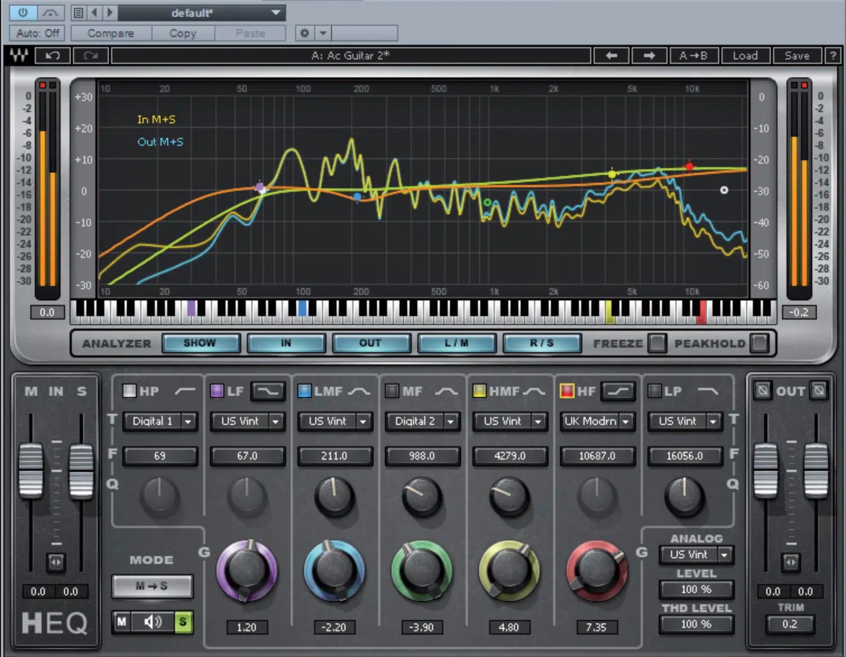Open the default* preset dropdown
Screen dimensions: 846x657
[201, 12]
